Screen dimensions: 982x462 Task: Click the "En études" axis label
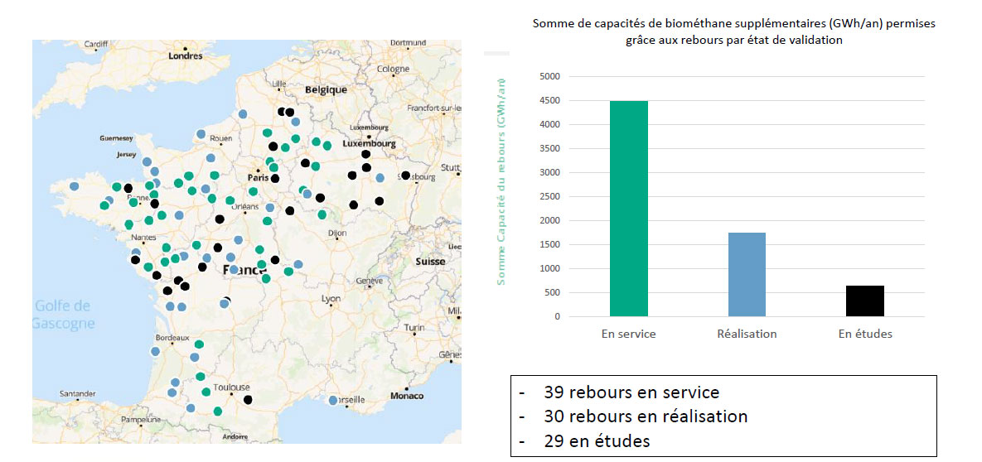click(x=865, y=334)
